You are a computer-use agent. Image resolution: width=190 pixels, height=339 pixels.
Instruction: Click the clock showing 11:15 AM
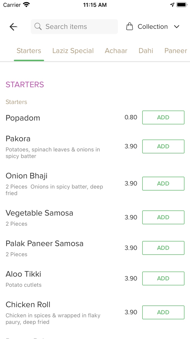click(x=95, y=4)
